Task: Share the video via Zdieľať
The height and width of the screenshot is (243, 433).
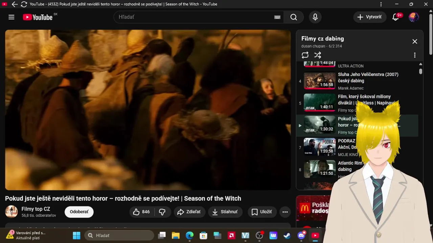Action: pyautogui.click(x=189, y=212)
